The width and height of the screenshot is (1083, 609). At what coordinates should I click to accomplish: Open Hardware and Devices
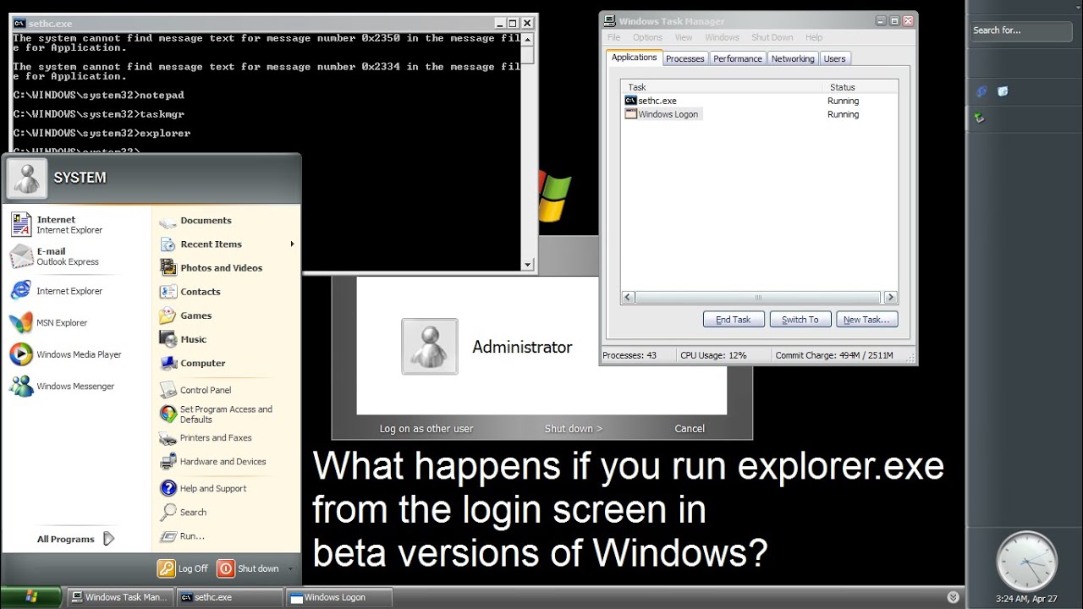pyautogui.click(x=213, y=462)
